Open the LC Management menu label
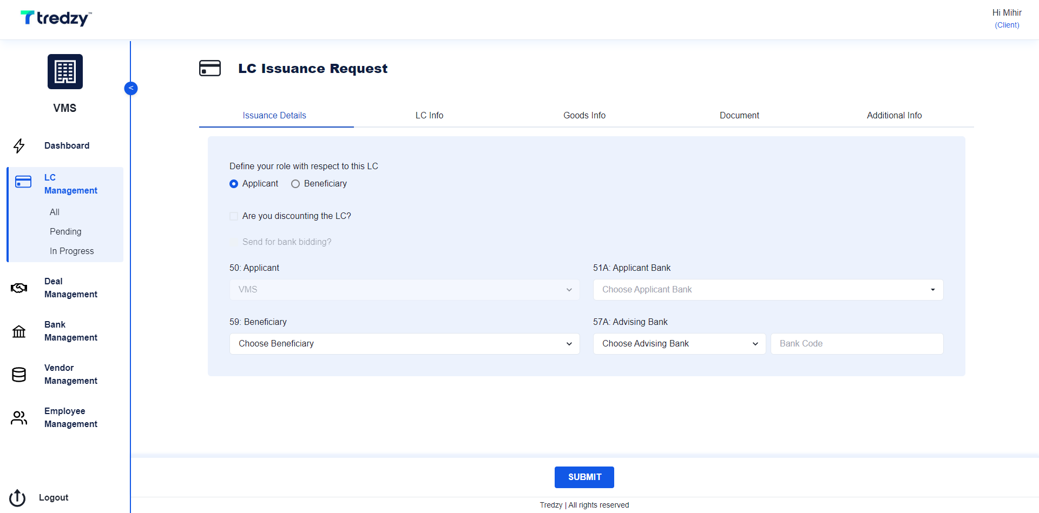Image resolution: width=1039 pixels, height=513 pixels. pyautogui.click(x=71, y=184)
